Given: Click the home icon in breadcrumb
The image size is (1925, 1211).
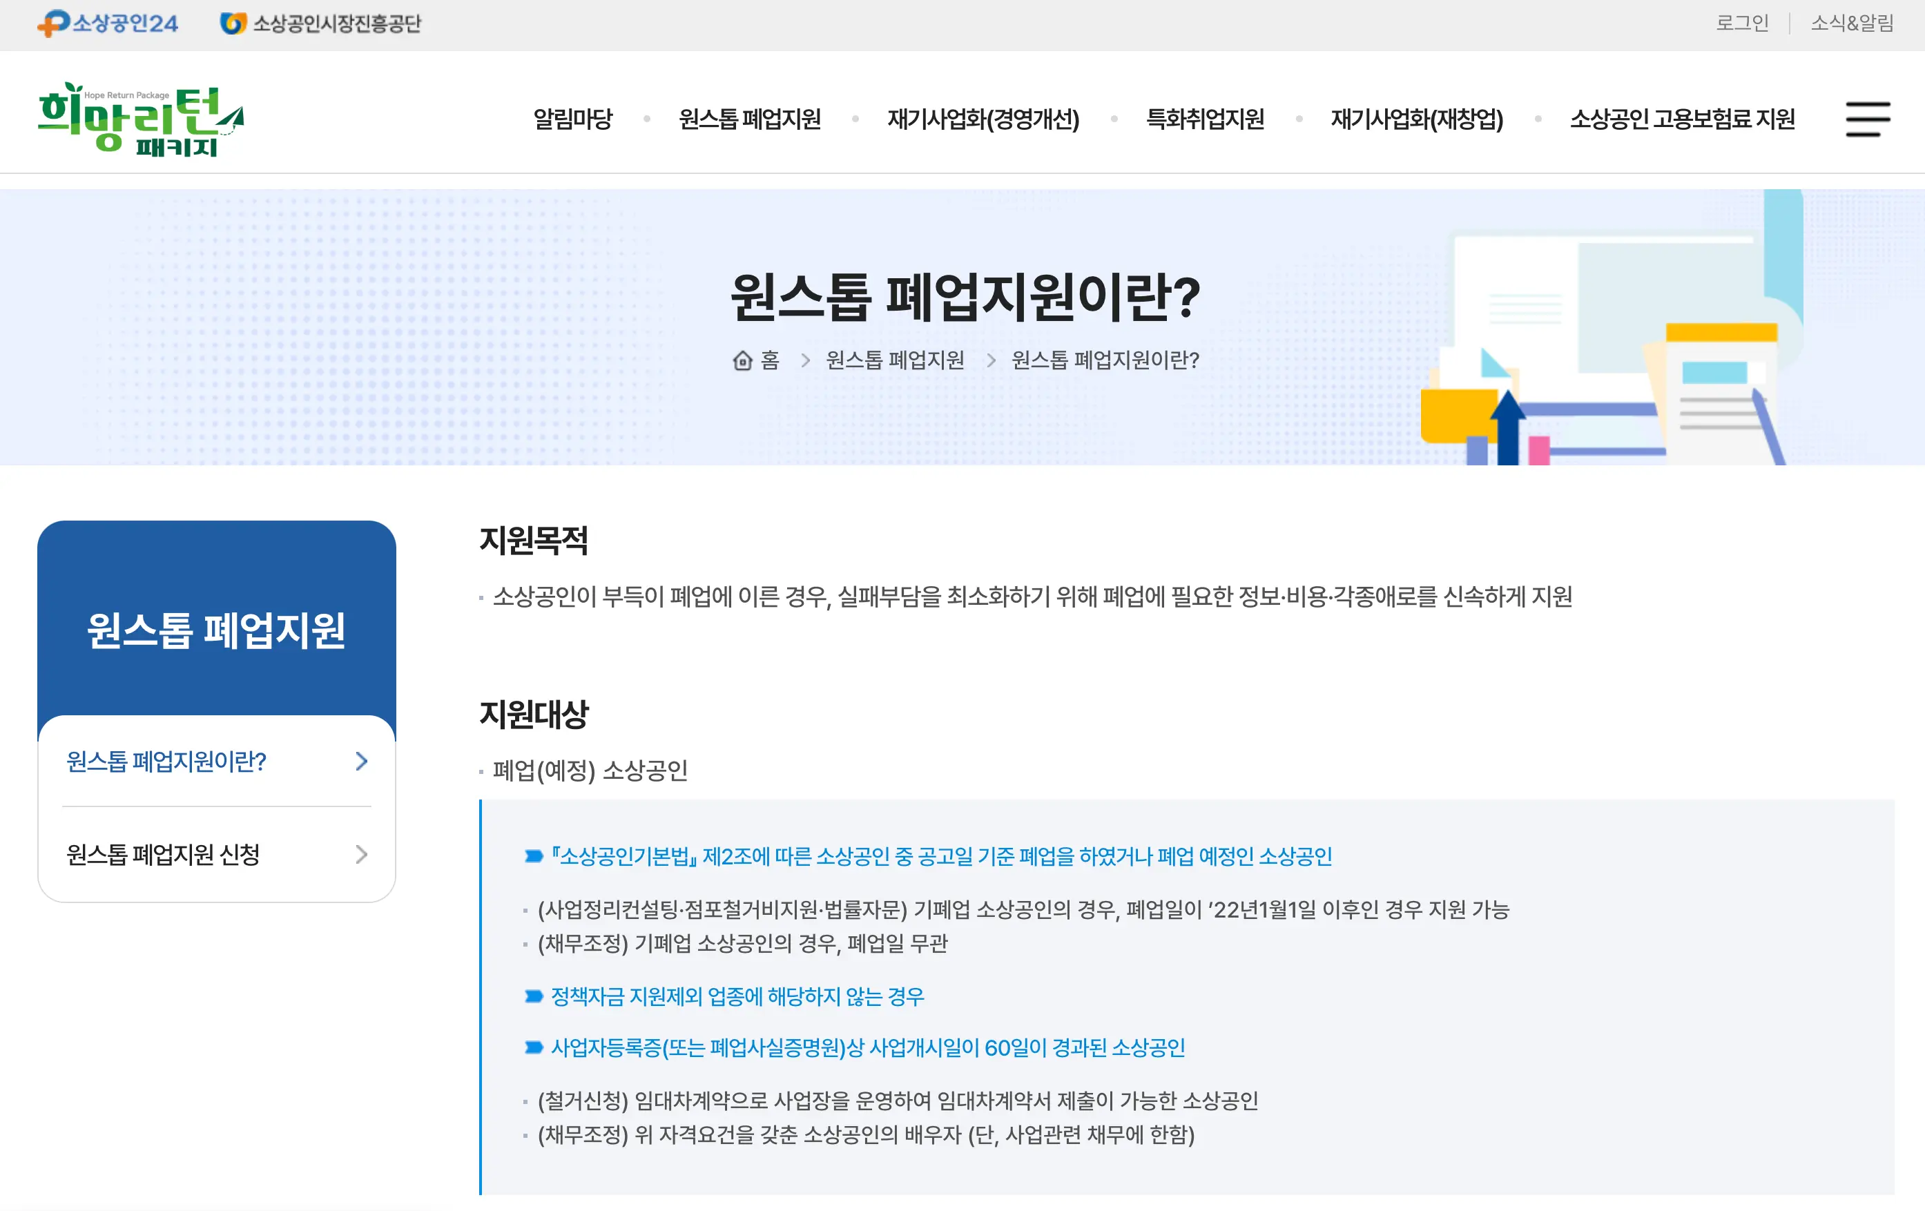Looking at the screenshot, I should click(x=742, y=360).
